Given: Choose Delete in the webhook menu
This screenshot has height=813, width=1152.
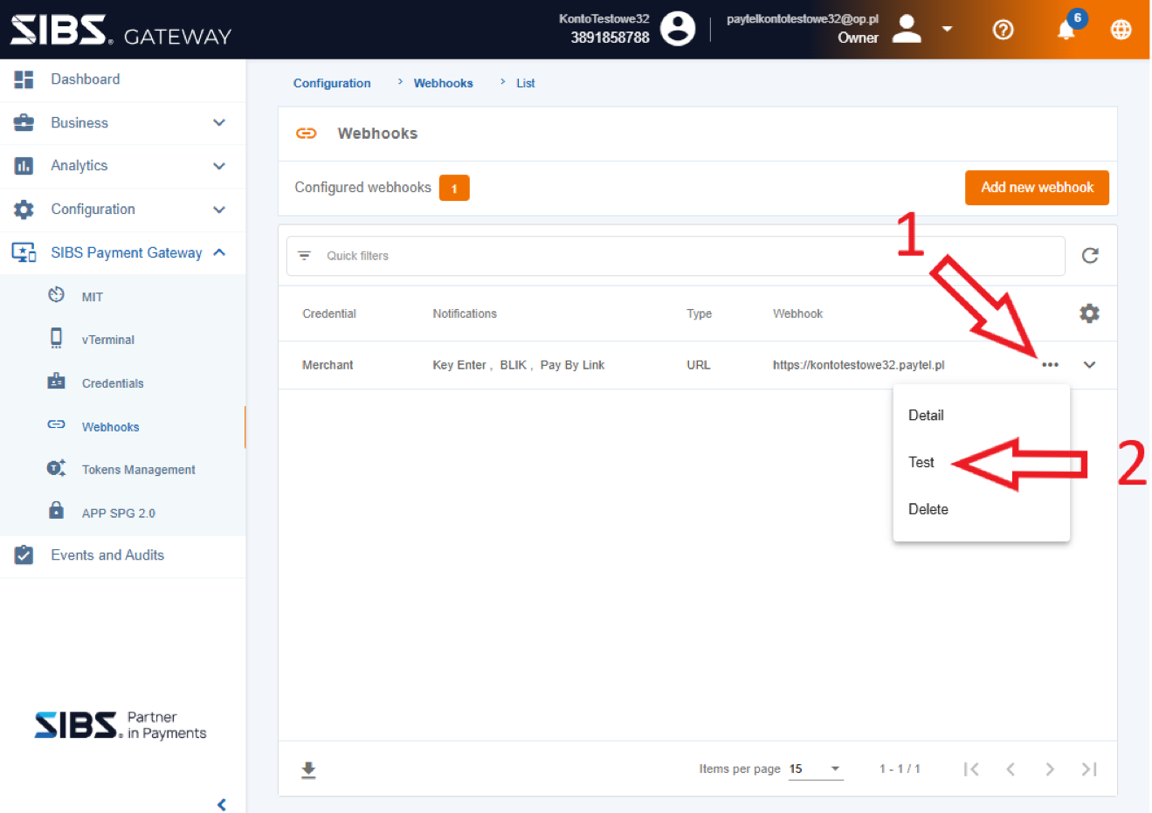Looking at the screenshot, I should click(928, 509).
